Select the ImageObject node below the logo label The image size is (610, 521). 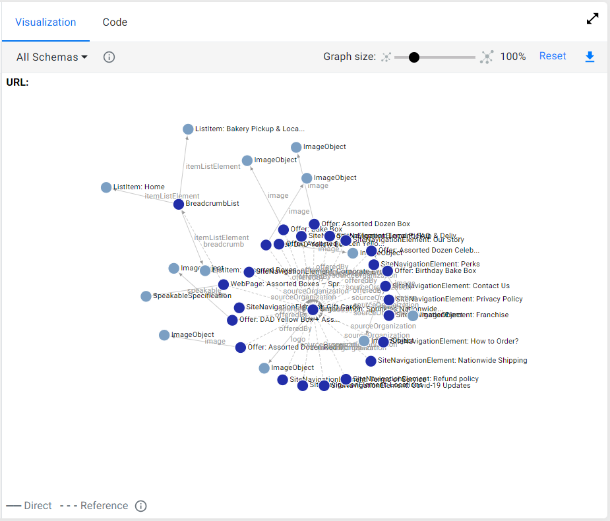coord(264,368)
